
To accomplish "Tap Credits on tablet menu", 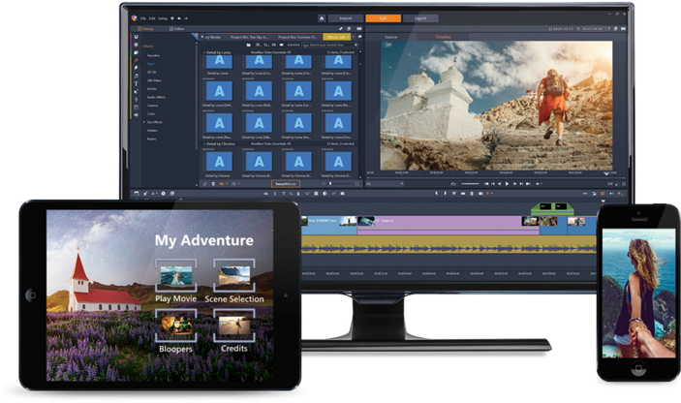I will tap(234, 331).
